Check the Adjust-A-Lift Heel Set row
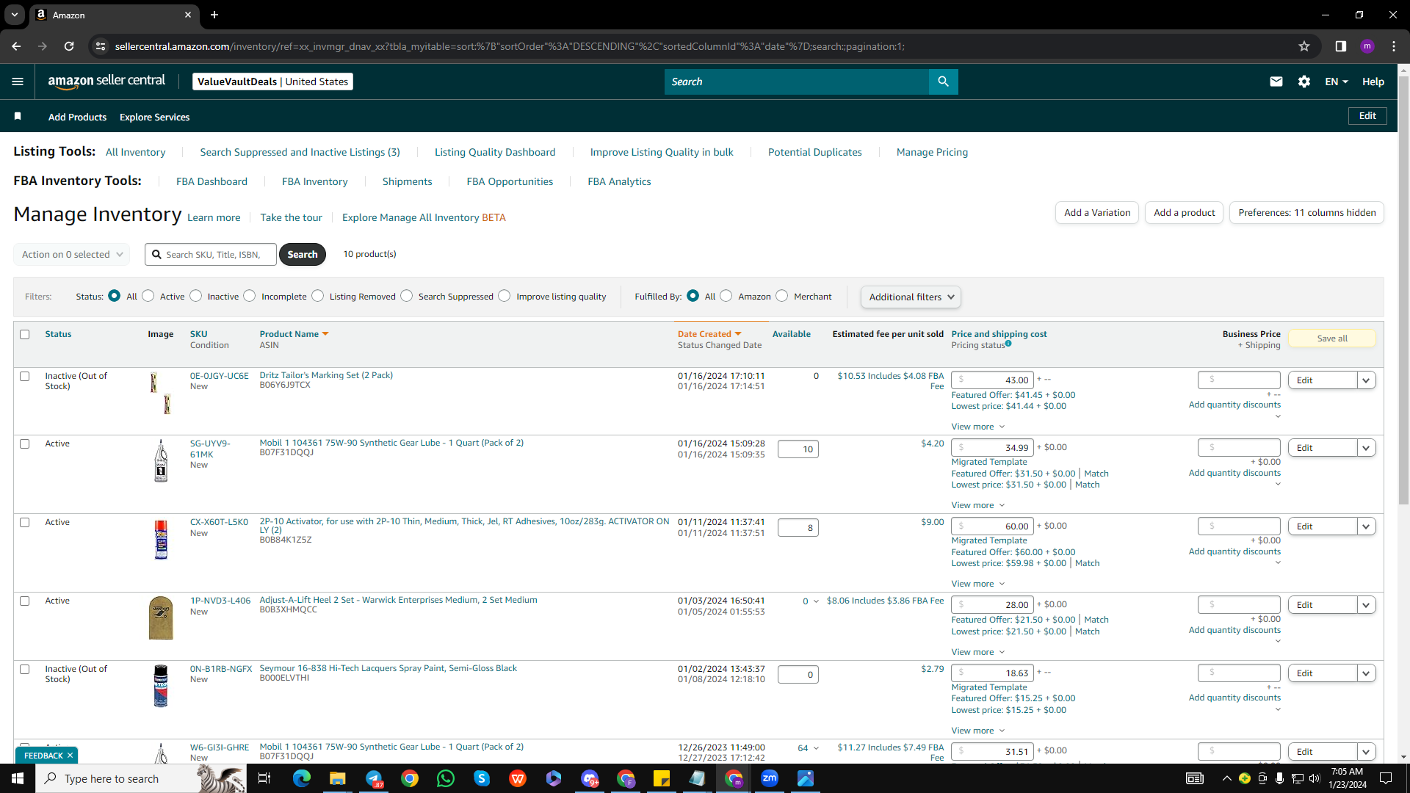Image resolution: width=1410 pixels, height=793 pixels. point(25,601)
